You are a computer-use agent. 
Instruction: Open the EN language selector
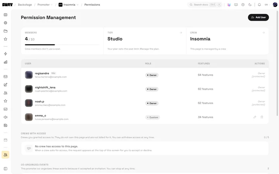tap(266, 5)
